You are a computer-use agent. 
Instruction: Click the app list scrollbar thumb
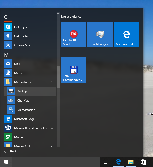58,77
